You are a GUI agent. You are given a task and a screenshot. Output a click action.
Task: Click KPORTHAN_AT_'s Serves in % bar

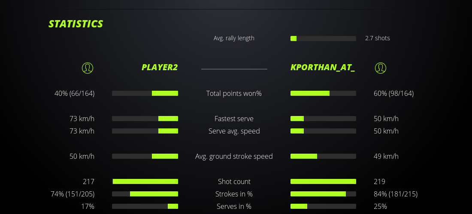(x=323, y=206)
